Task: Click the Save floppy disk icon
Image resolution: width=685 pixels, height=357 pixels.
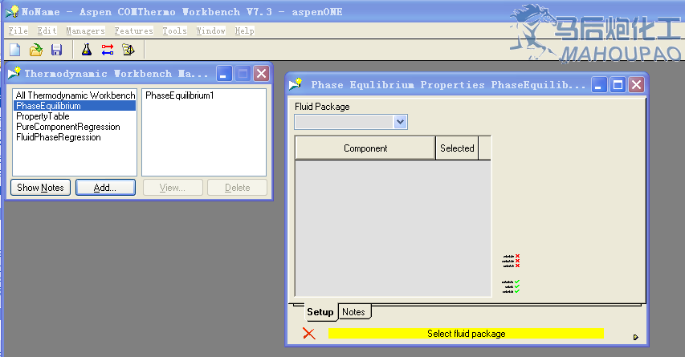Action: pos(56,50)
